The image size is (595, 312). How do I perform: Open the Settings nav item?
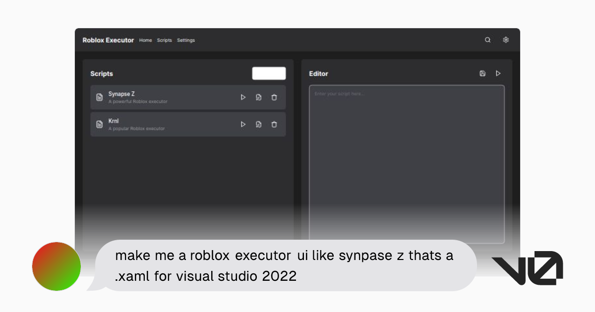click(186, 40)
